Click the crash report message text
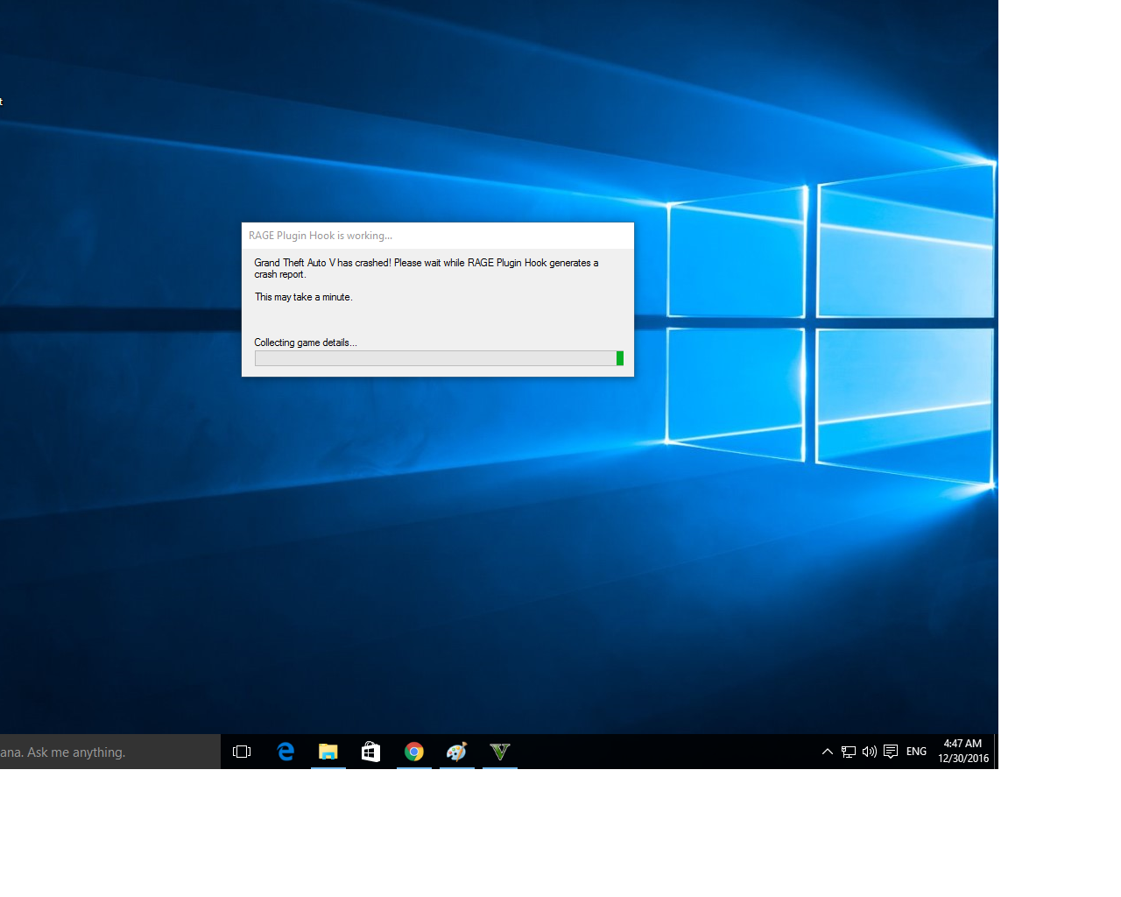The height and width of the screenshot is (897, 1121). click(427, 268)
